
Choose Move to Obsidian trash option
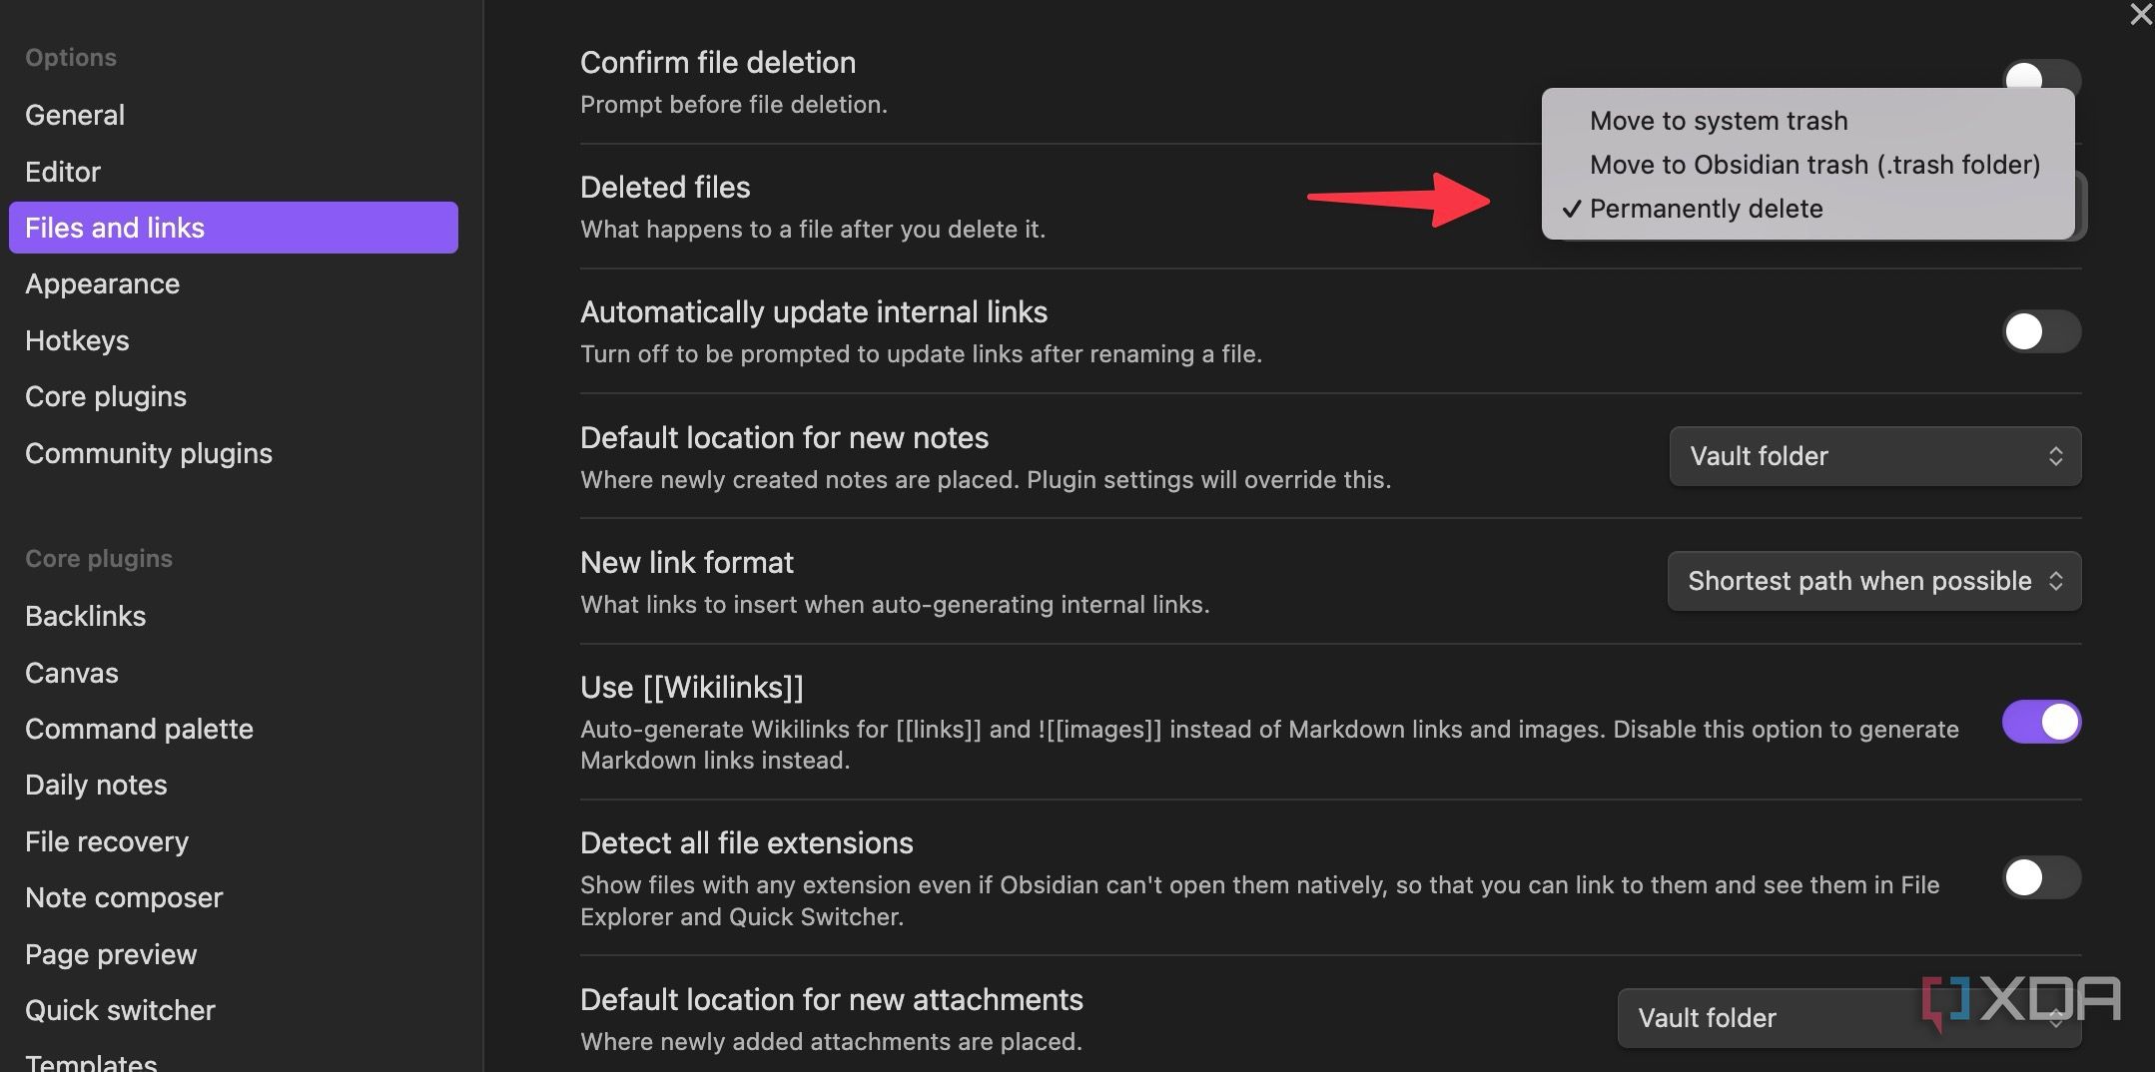pos(1814,165)
